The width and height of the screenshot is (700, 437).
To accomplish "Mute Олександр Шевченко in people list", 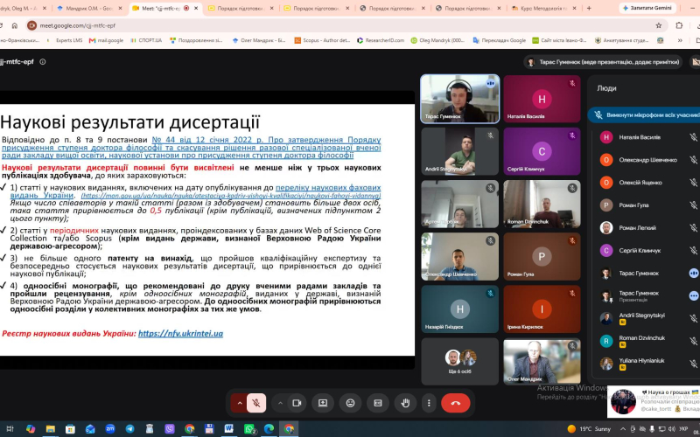I will [693, 160].
